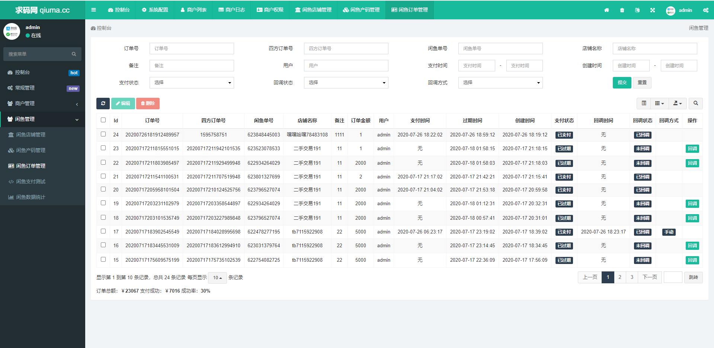The width and height of the screenshot is (714, 348).
Task: Click the trash icon in the top navbar
Action: [622, 10]
